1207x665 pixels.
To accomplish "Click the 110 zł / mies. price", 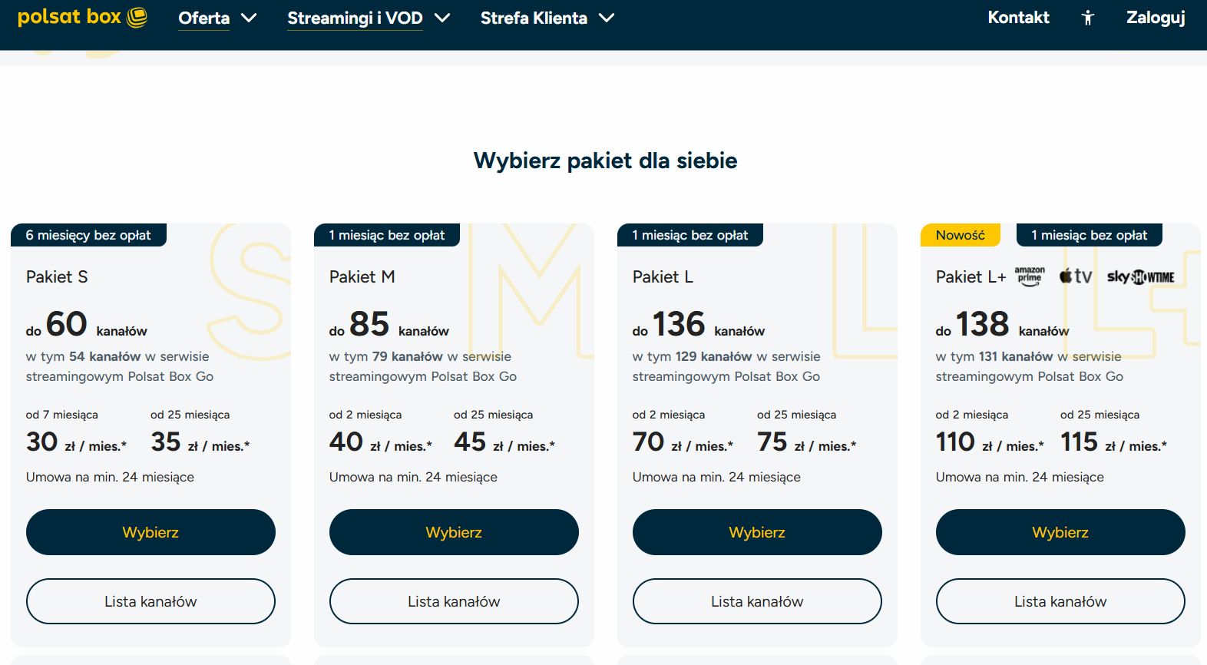I will pos(990,442).
